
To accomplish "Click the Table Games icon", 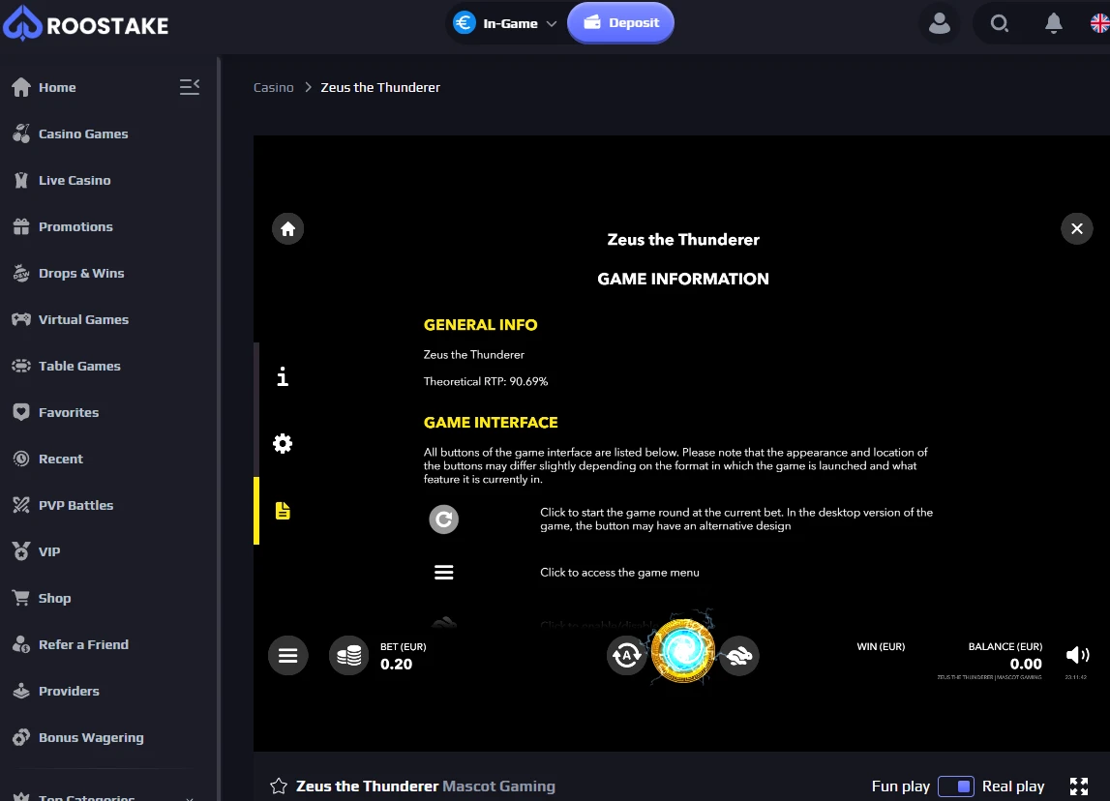I will click(21, 366).
